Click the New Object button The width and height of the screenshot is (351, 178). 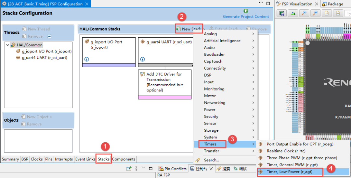click(x=36, y=117)
